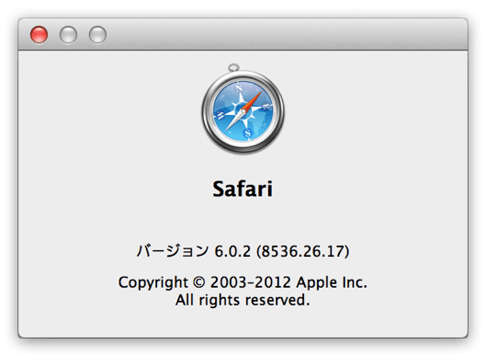Click the Safari compass icon
This screenshot has height=356, width=486.
pyautogui.click(x=243, y=109)
